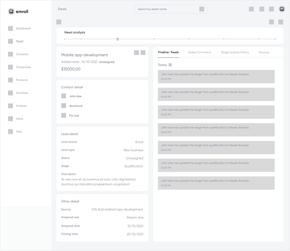This screenshot has height=251, width=290.
Task: Open the Stage Update History tab
Action: pos(235,52)
